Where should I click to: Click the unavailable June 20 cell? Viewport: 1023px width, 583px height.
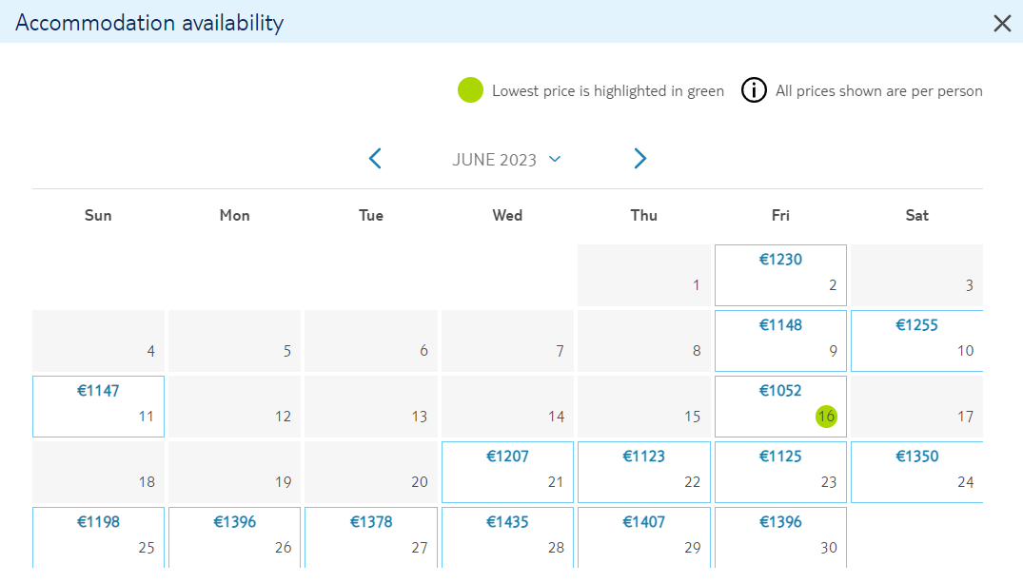point(370,472)
